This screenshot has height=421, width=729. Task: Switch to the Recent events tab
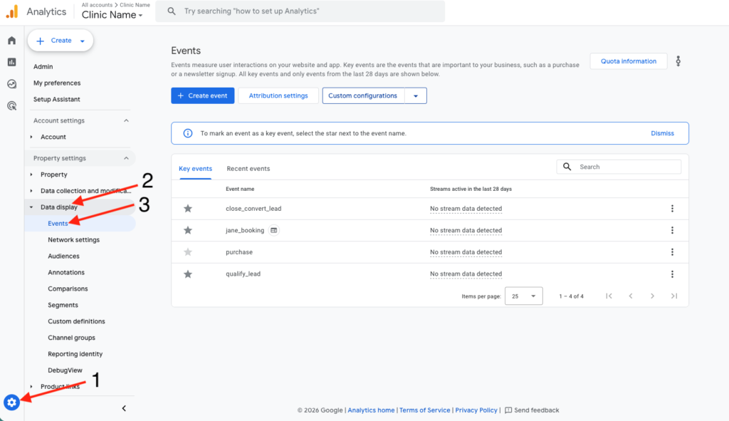coord(248,169)
